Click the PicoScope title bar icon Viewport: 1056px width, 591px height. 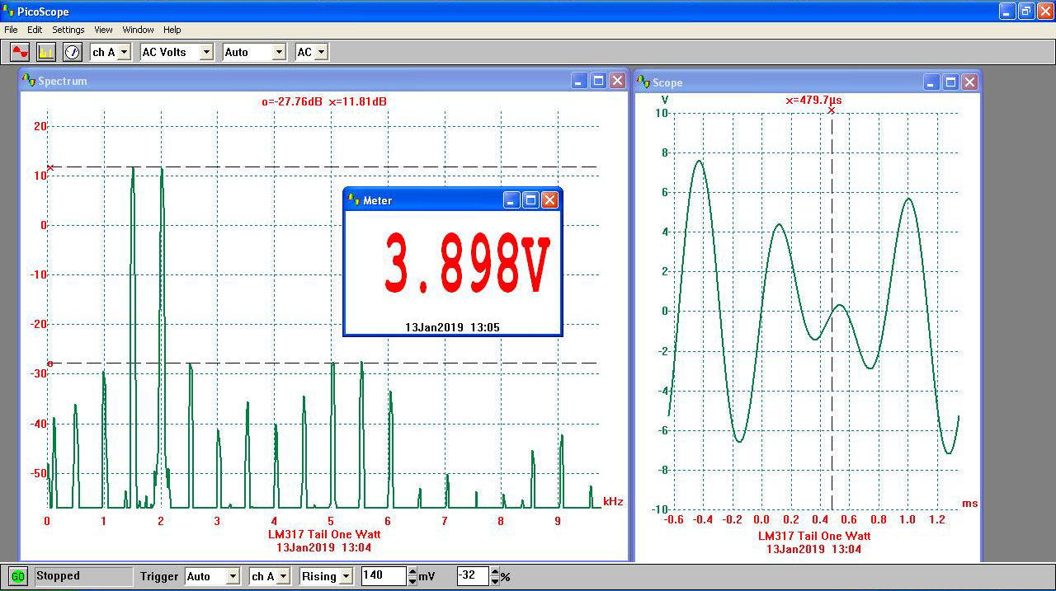[8, 12]
